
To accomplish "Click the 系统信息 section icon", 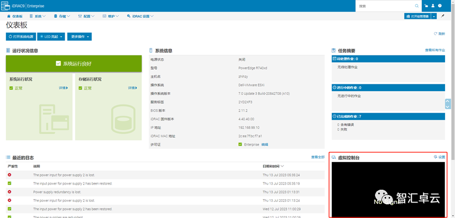I will click(151, 51).
